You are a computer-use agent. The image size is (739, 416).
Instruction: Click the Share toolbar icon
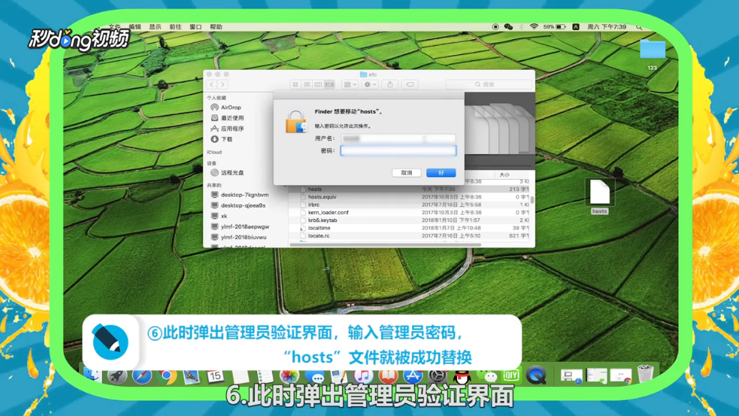(391, 84)
